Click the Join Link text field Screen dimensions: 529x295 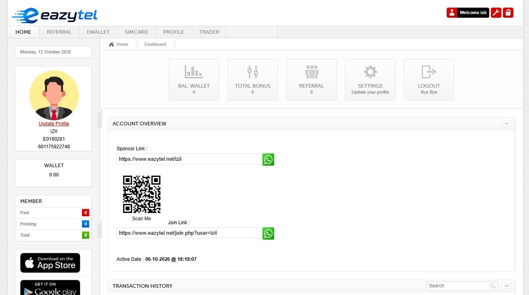tap(189, 233)
